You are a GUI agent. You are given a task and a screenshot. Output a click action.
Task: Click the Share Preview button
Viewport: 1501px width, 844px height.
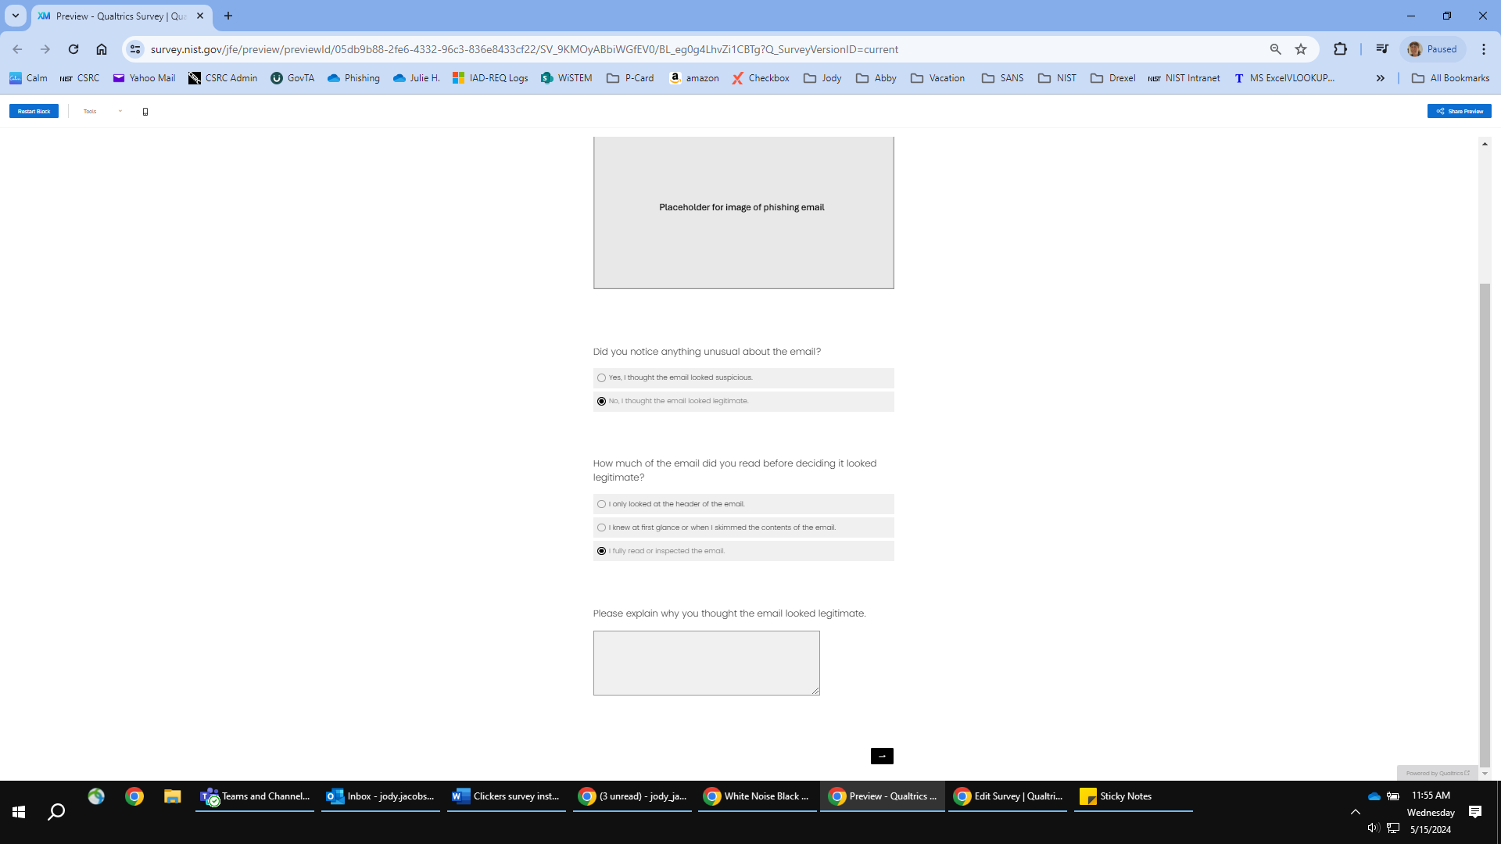1459,112
